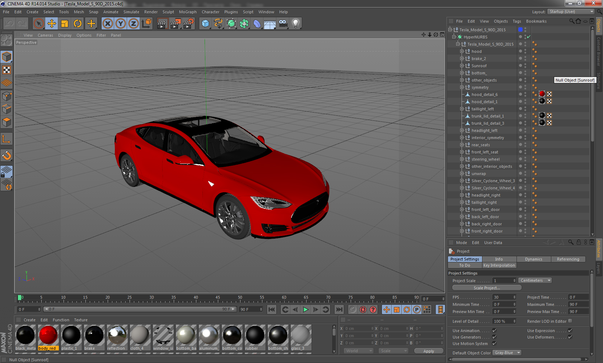Image resolution: width=603 pixels, height=363 pixels.
Task: Toggle the Snap magnet icon
Action: tap(6, 155)
